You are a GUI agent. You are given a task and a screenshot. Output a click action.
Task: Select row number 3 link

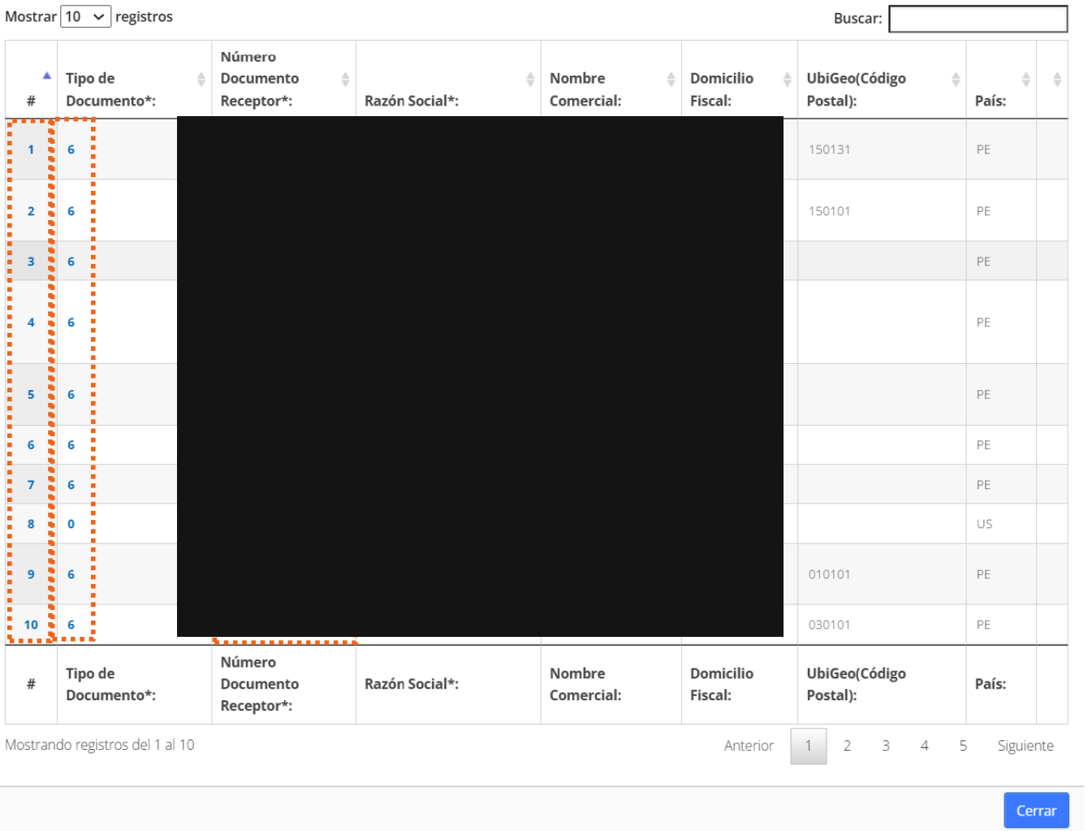[31, 262]
